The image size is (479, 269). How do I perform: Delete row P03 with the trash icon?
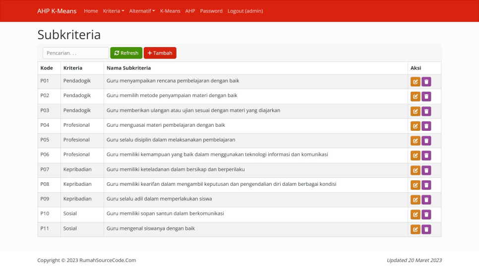[426, 111]
